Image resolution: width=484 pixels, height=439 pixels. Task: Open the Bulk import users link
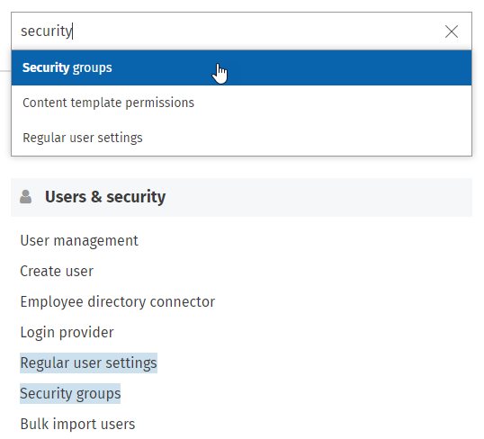77,425
